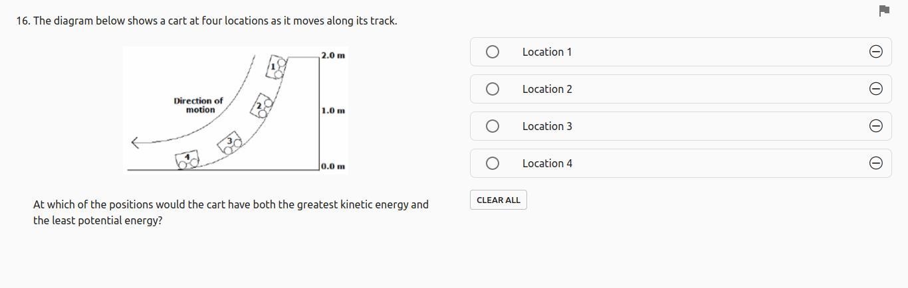The width and height of the screenshot is (908, 288).
Task: Select the Location 1 radio button
Action: pos(493,52)
